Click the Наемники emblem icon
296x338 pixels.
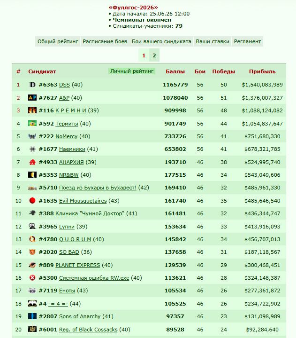pos(32,149)
